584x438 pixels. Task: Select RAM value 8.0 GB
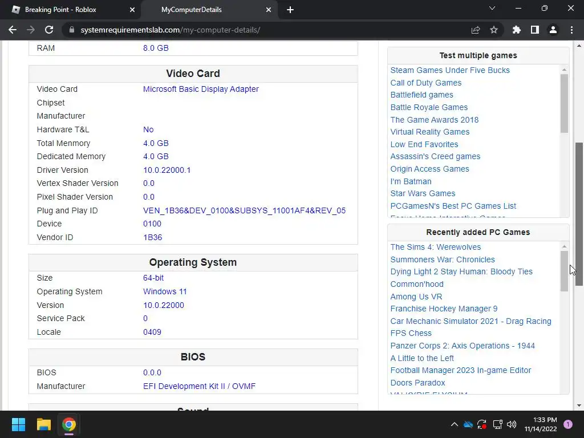pyautogui.click(x=156, y=48)
